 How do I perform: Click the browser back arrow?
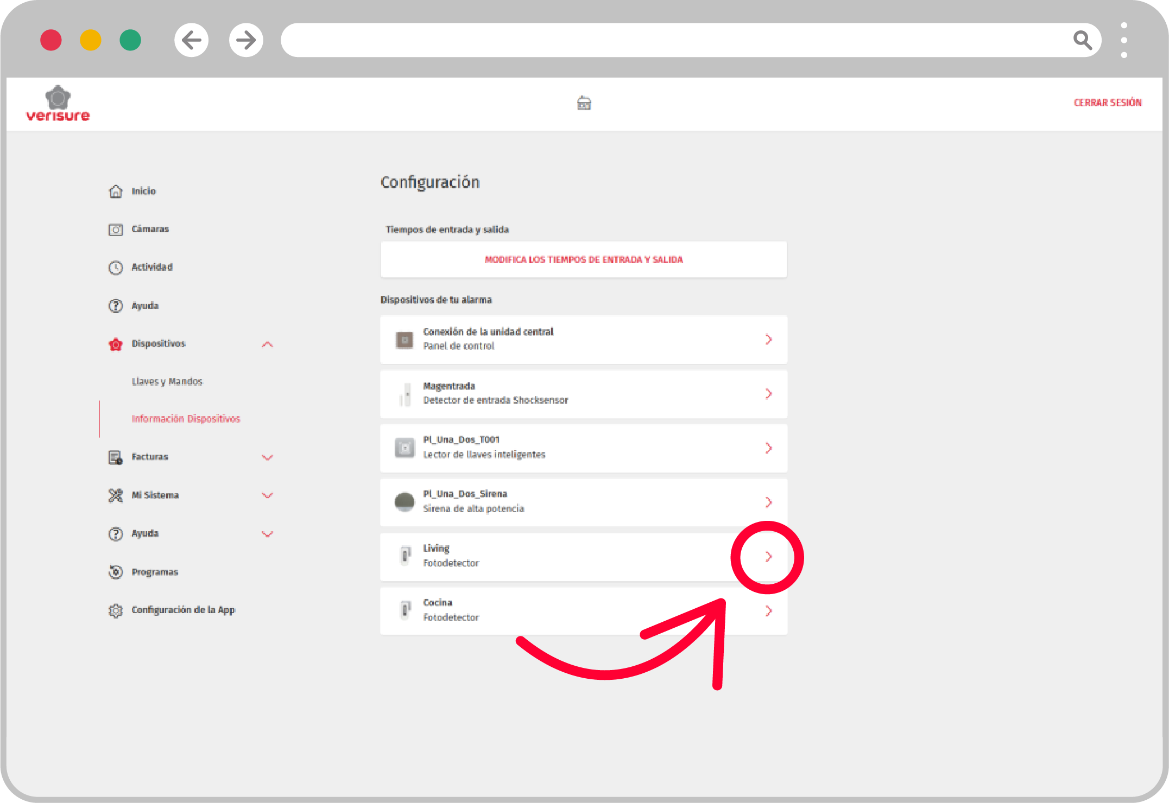[x=191, y=40]
